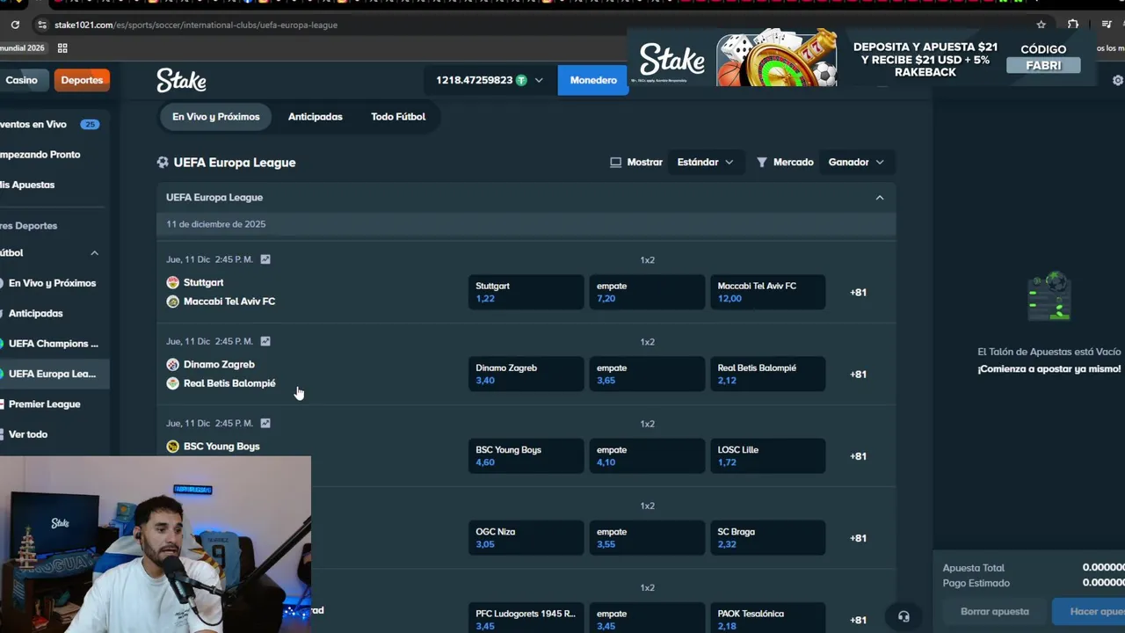Switch to the Todo Fútbol tab

pyautogui.click(x=398, y=116)
